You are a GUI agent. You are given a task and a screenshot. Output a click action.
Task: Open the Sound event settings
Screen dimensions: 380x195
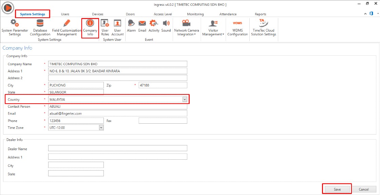click(x=166, y=26)
